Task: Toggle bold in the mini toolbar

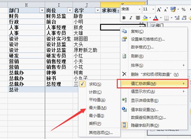Action: [x=124, y=18]
